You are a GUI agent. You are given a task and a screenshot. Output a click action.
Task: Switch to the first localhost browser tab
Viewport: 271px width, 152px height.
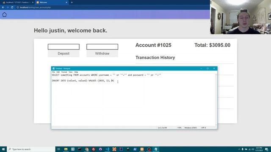18,3
